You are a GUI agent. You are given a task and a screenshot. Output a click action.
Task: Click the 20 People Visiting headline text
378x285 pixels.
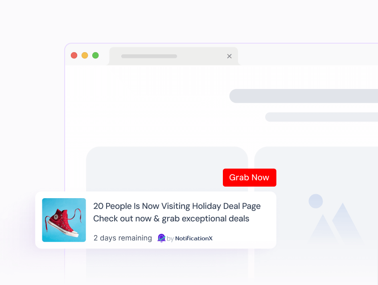177,206
